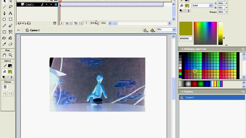Image resolution: width=246 pixels, height=138 pixels.
Task: Open the toolbox fill color swatch
Action: pos(10,72)
